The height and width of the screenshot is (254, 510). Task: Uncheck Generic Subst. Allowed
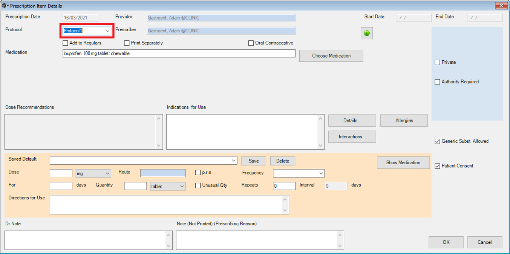[x=438, y=141]
